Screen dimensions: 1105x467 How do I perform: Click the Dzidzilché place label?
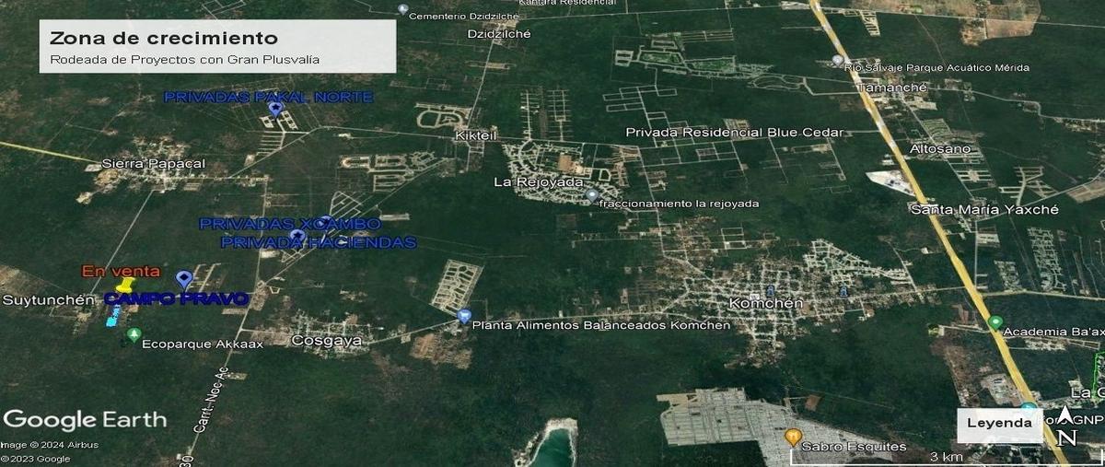[498, 33]
